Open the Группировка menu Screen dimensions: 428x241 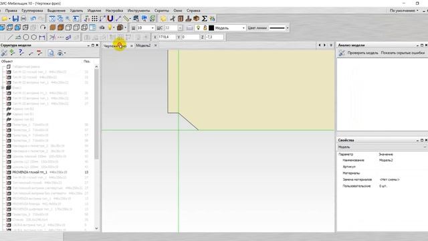[x=32, y=11]
